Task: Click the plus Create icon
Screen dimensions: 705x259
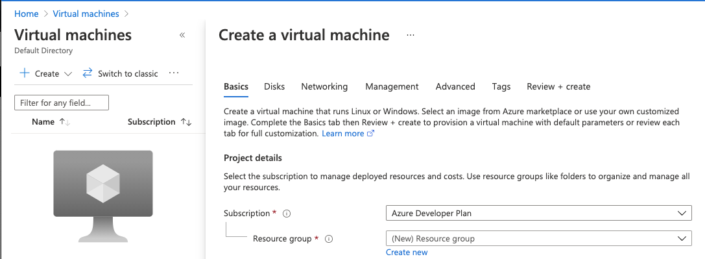Action: point(24,73)
